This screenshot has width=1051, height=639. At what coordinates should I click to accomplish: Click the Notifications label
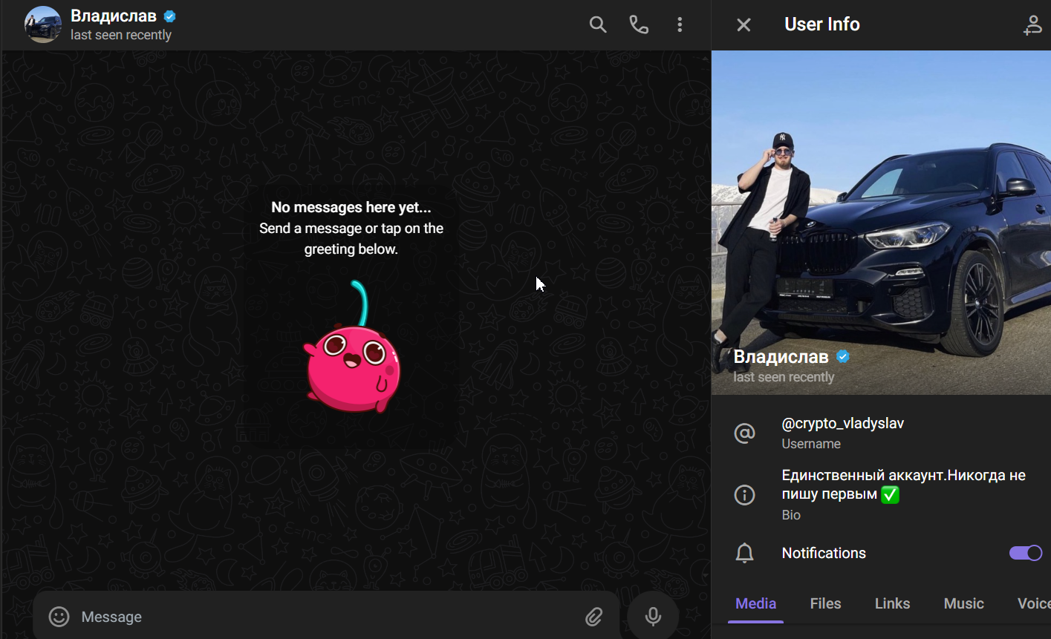click(824, 553)
